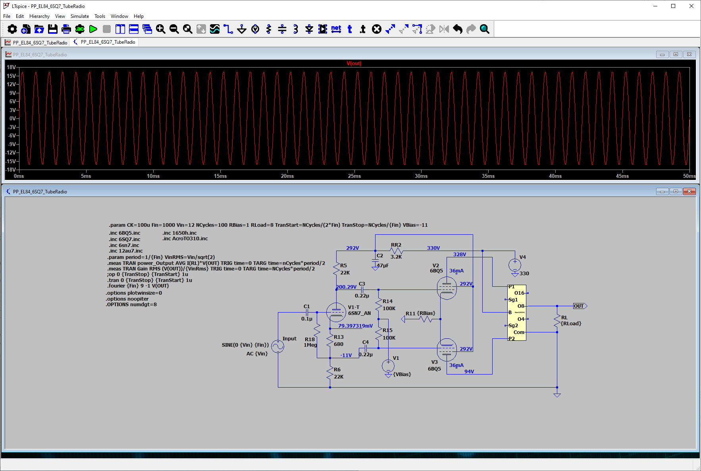Zoom in with the plus magnifier
Image resolution: width=701 pixels, height=471 pixels.
[161, 29]
